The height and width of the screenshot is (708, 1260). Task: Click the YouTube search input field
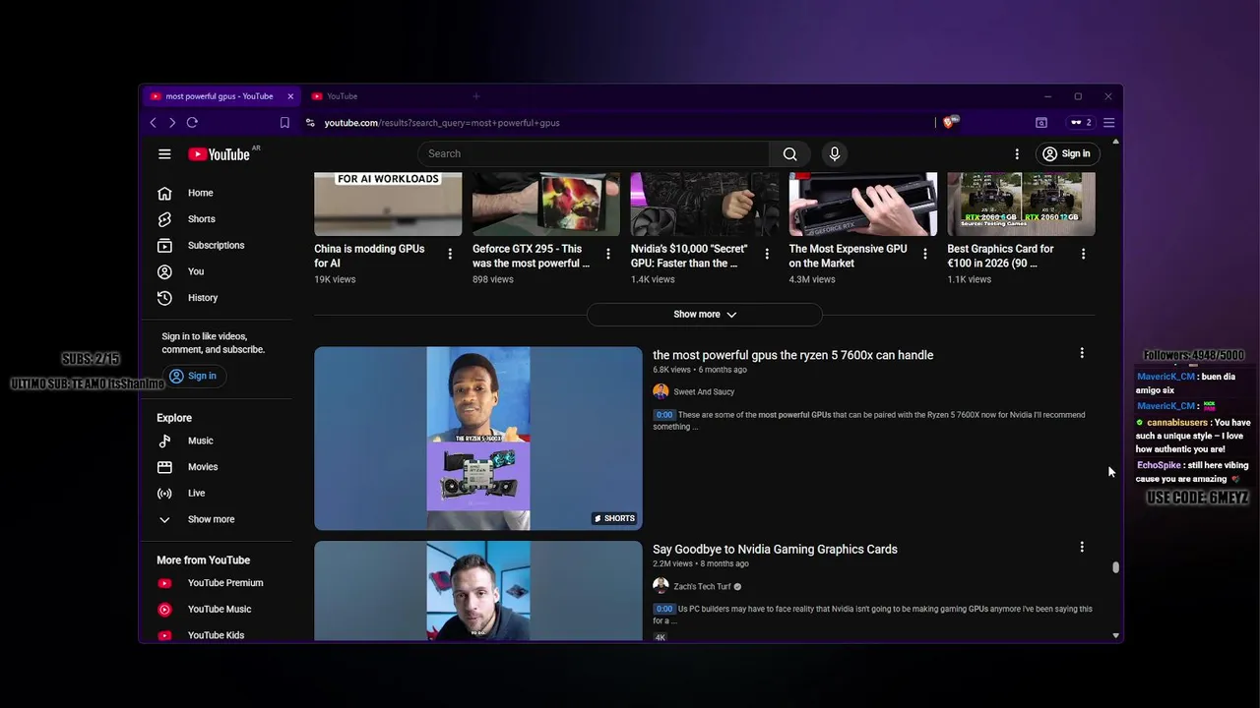pos(594,153)
